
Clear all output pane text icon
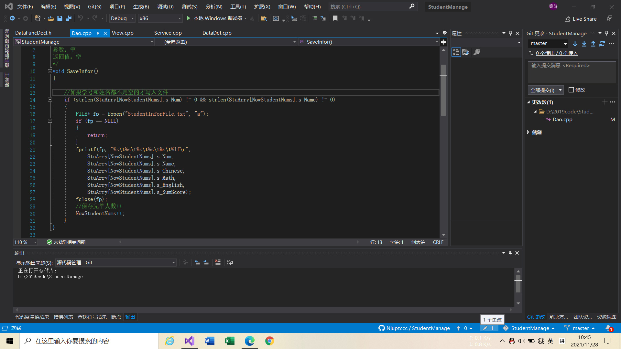(218, 262)
